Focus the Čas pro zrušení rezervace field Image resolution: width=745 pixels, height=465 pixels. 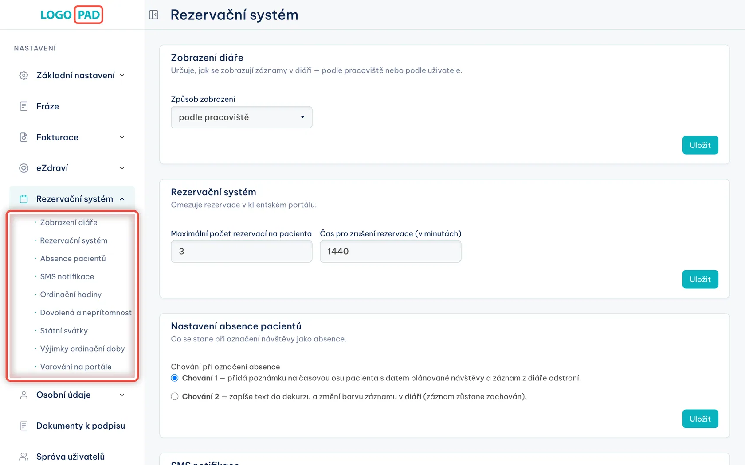pyautogui.click(x=391, y=252)
